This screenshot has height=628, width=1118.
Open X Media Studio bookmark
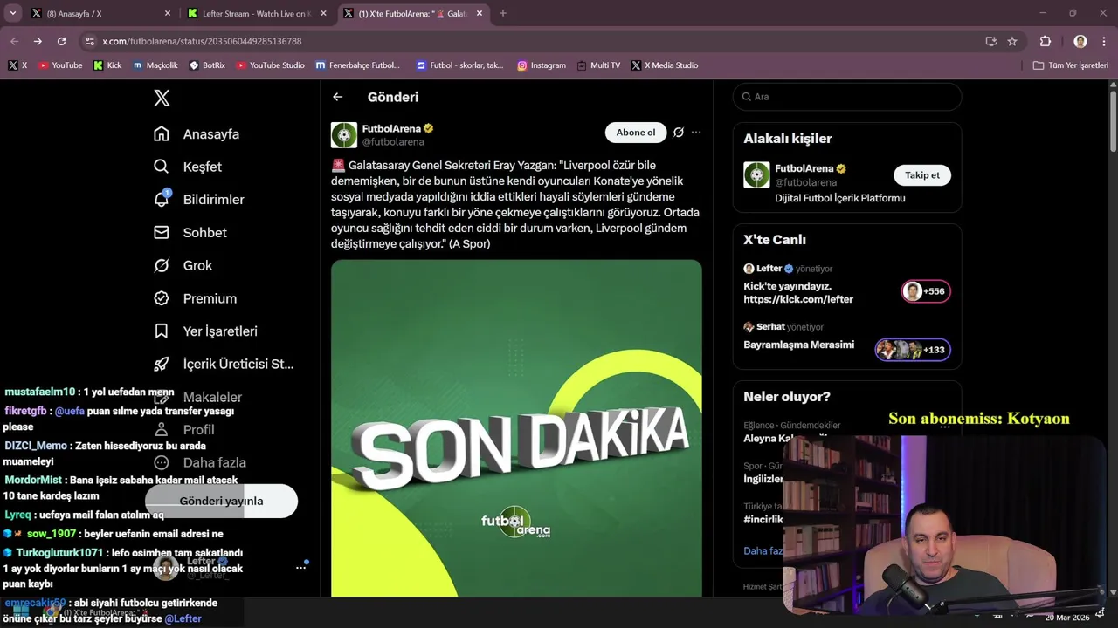point(665,65)
